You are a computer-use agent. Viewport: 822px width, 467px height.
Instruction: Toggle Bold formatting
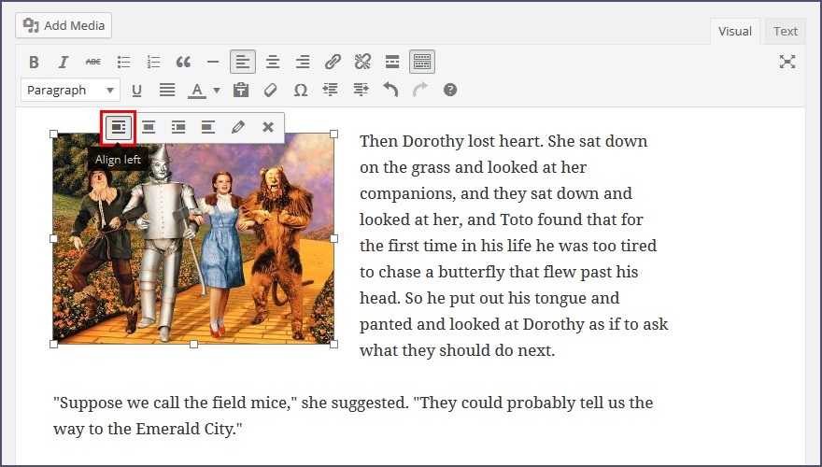click(x=34, y=63)
